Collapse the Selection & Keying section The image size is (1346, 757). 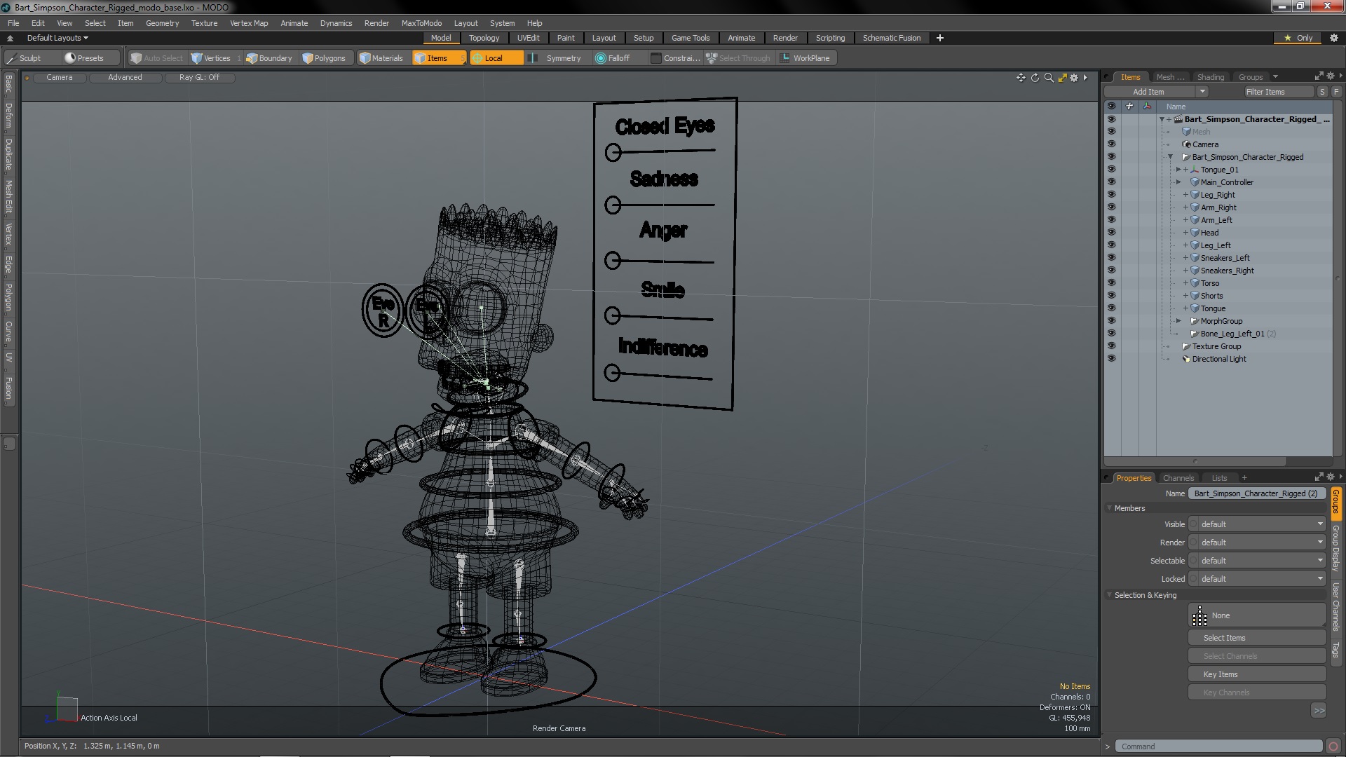coord(1110,595)
